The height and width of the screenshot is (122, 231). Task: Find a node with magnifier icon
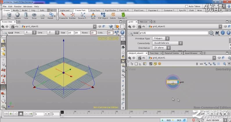click(x=224, y=64)
